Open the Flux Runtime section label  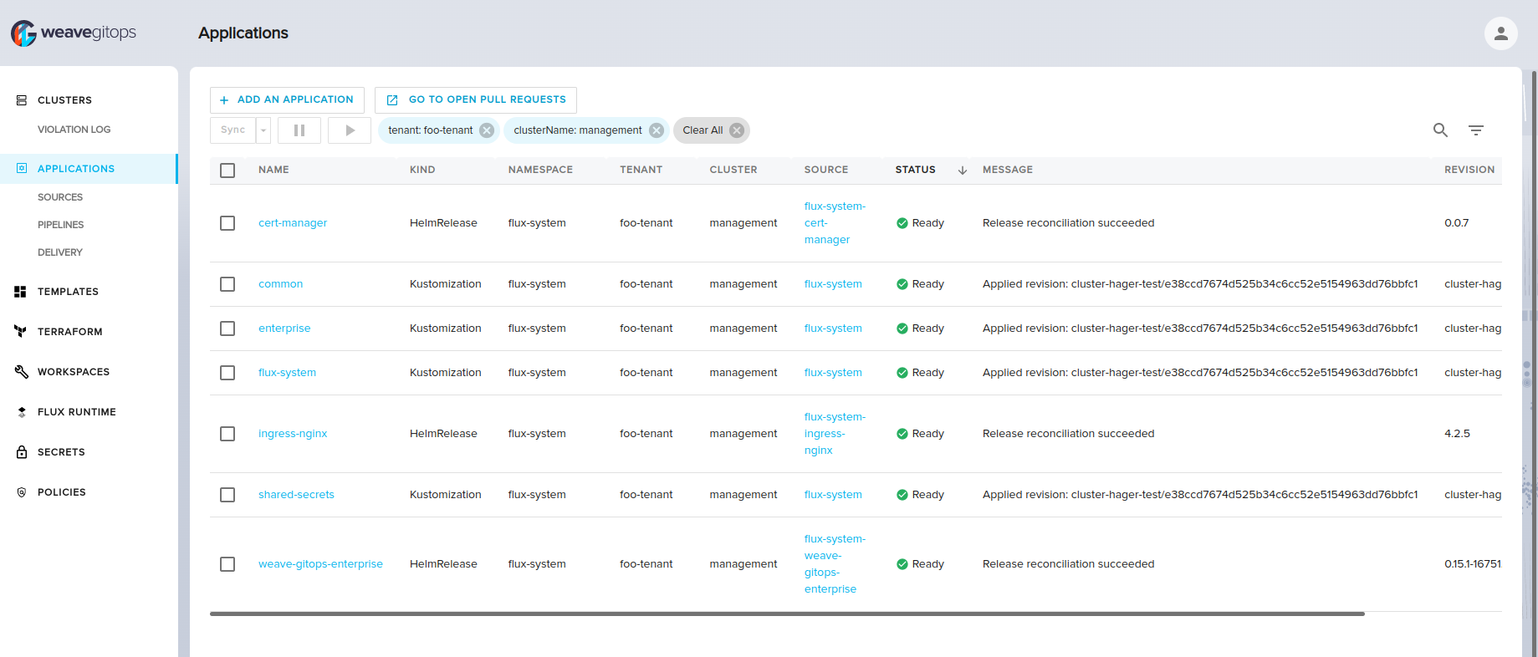tap(77, 412)
